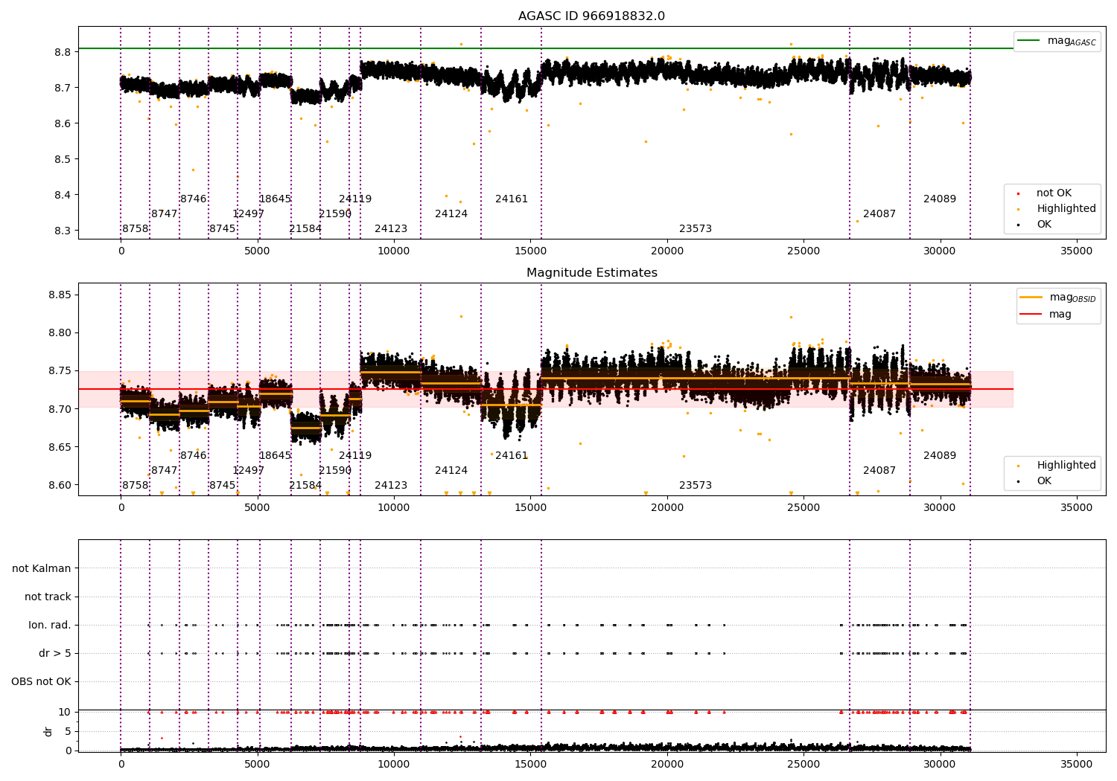The image size is (1117, 781).
Task: Click the 35000 x-tick of the top plot
Action: pyautogui.click(x=1076, y=251)
